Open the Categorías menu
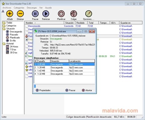Viewport: 145px width, 120px height. (x=19, y=8)
